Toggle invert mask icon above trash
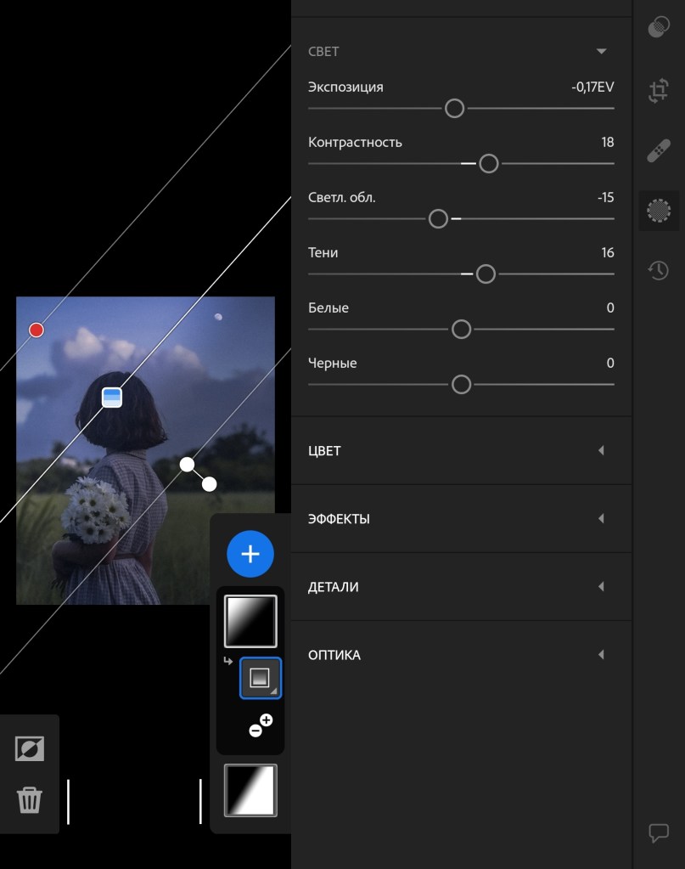The width and height of the screenshot is (685, 869). (x=30, y=748)
